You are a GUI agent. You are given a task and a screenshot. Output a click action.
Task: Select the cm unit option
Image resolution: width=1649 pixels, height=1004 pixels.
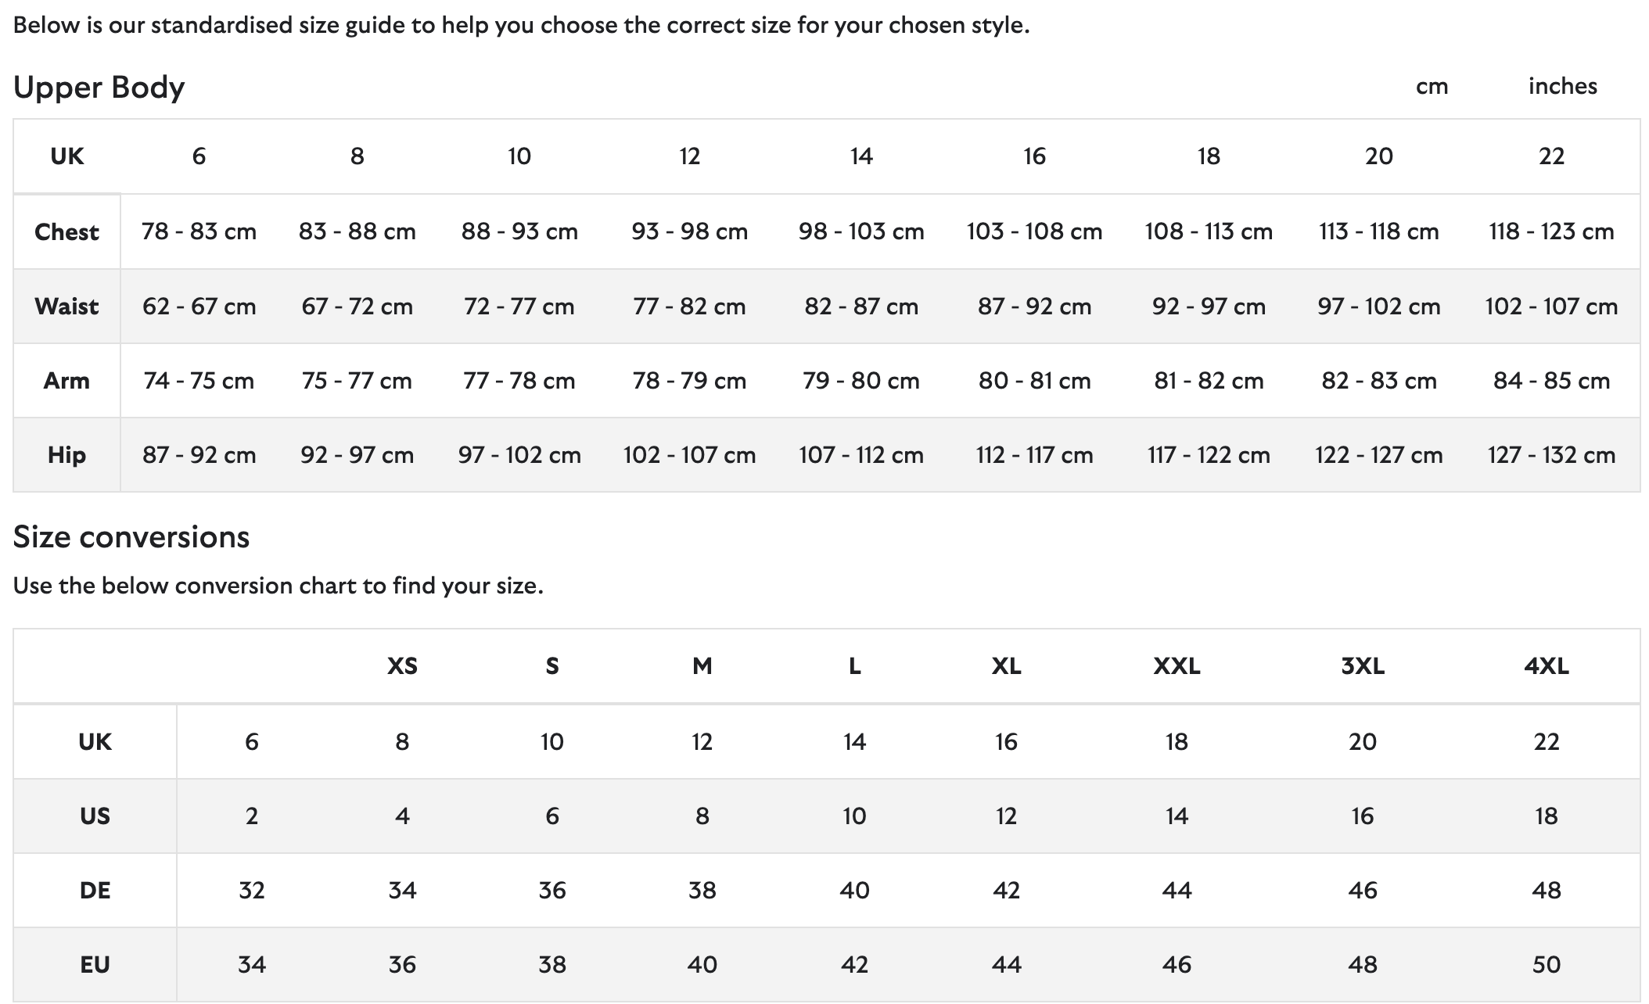(x=1432, y=86)
